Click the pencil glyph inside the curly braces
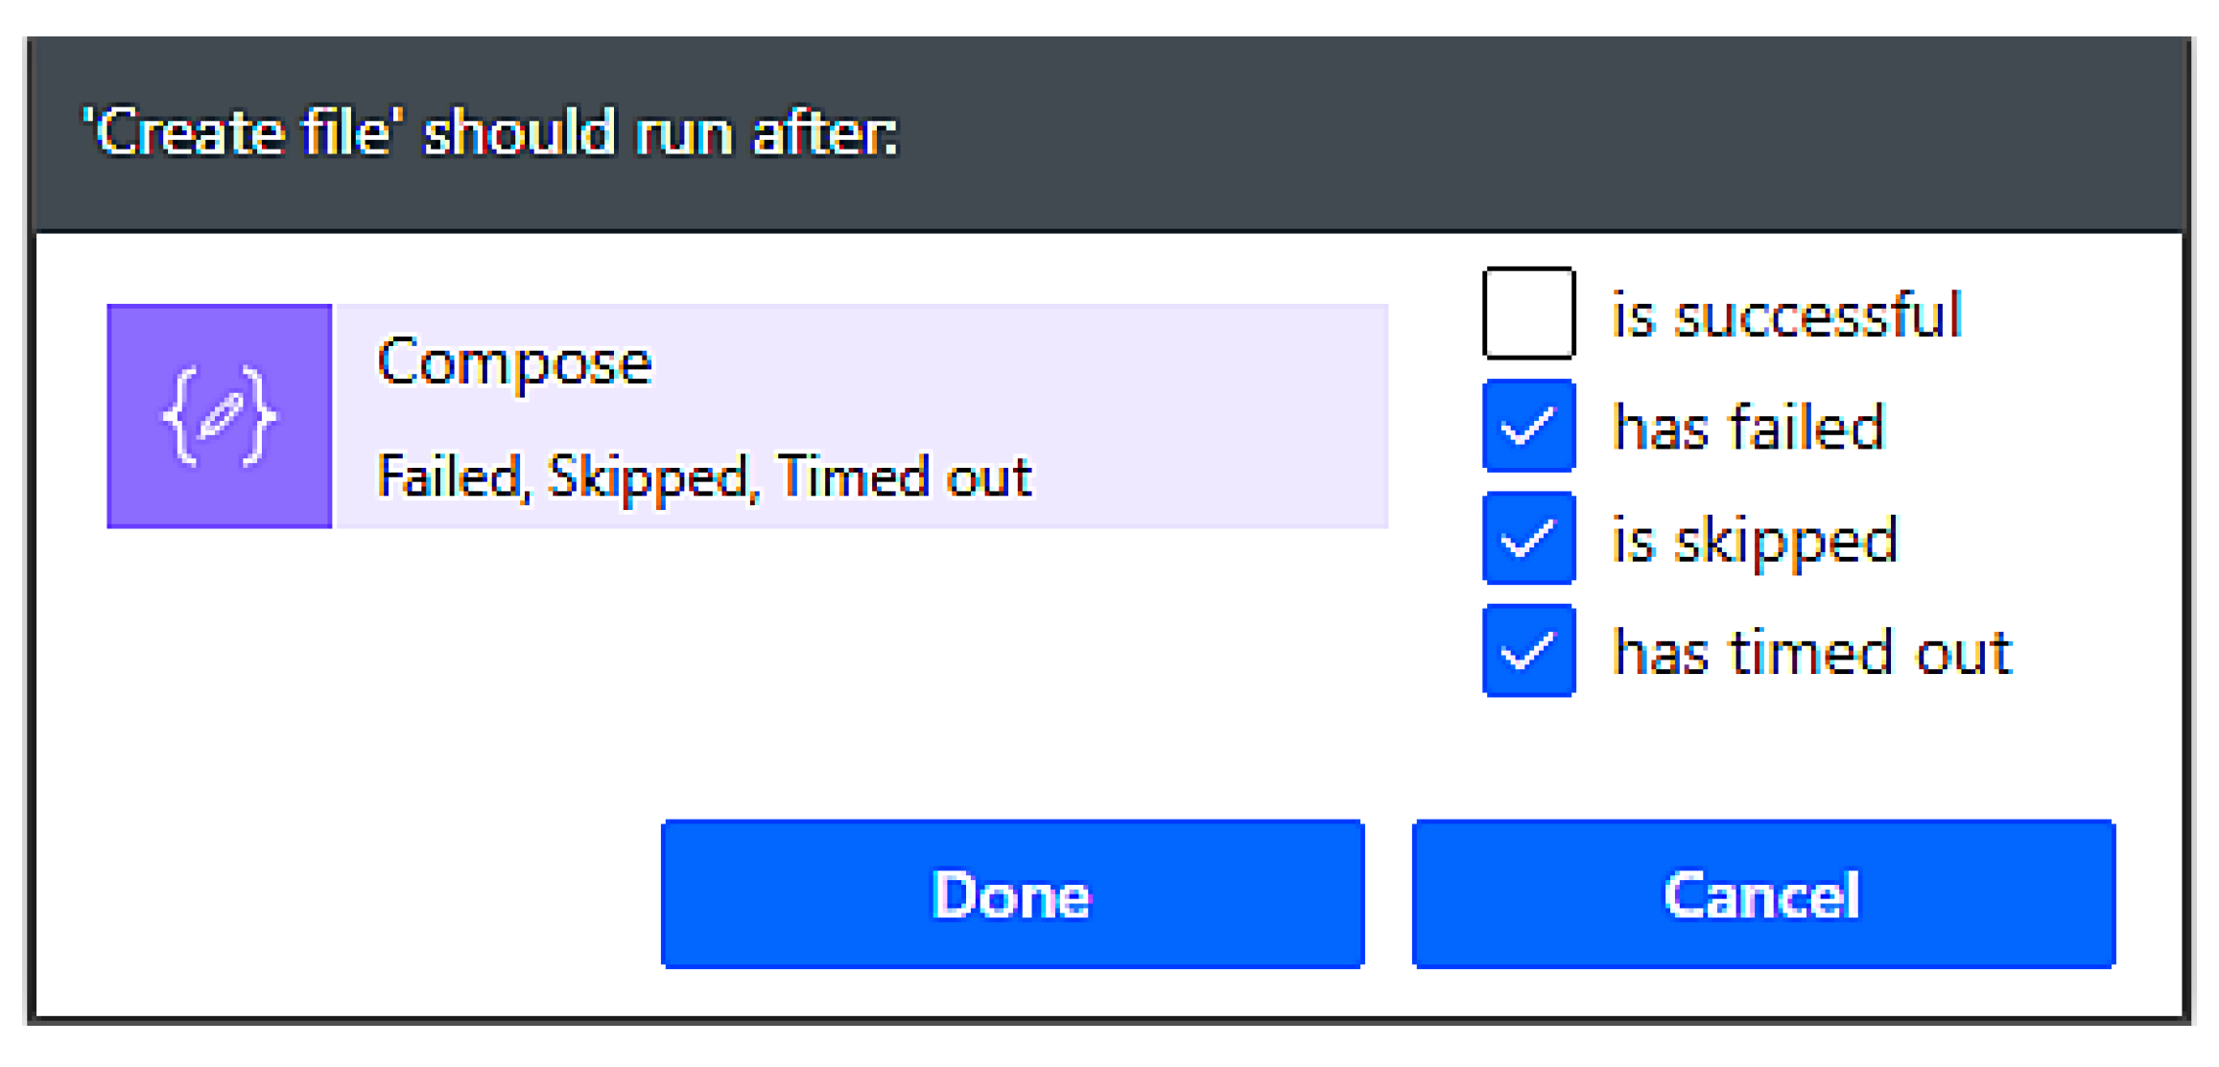This screenshot has height=1067, width=2219. (x=221, y=415)
